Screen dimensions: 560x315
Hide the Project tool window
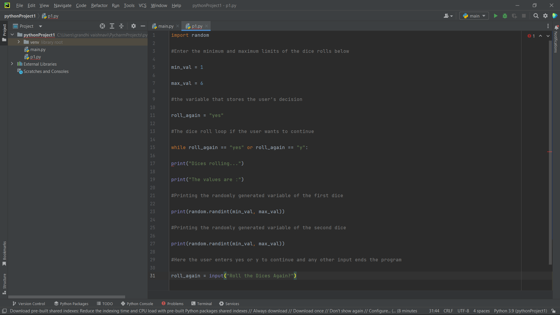click(143, 26)
